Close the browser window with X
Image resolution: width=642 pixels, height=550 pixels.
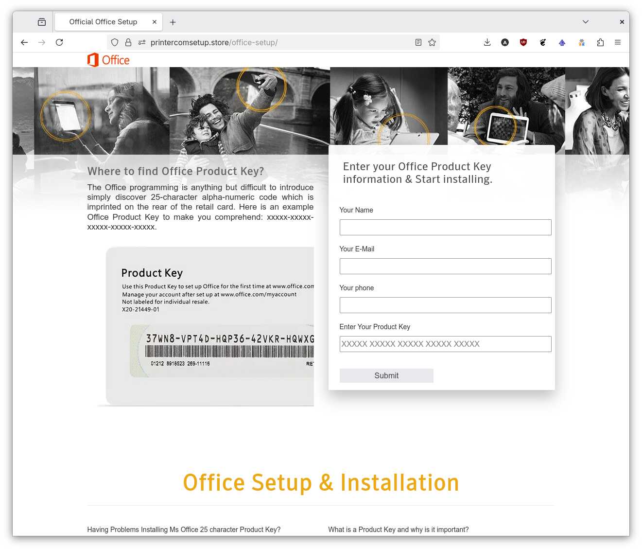tap(622, 22)
